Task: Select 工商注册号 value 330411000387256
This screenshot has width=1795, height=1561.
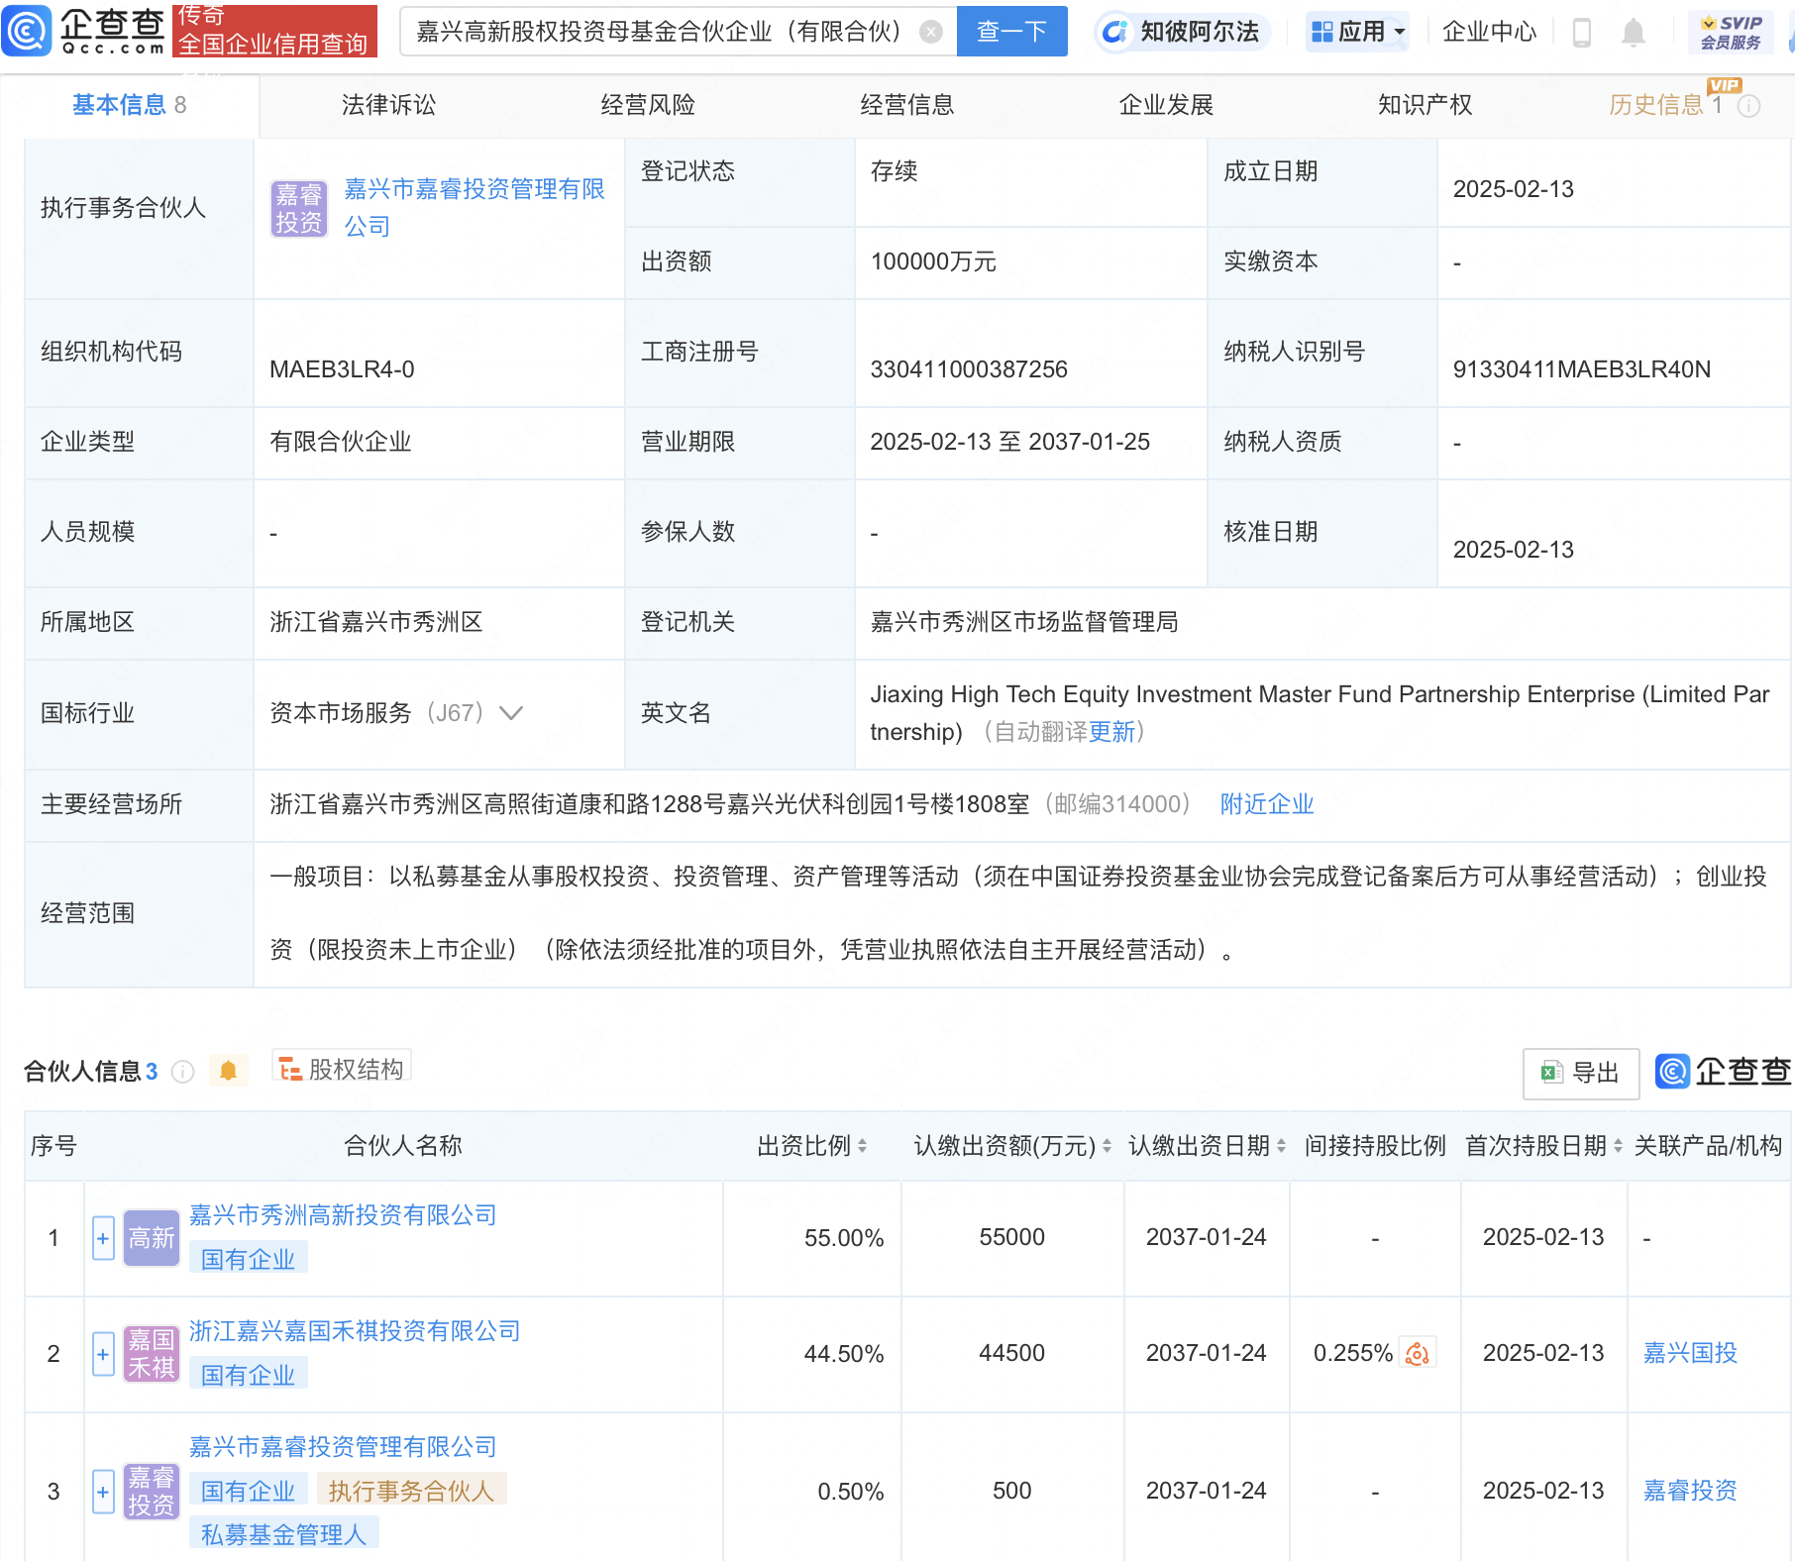Action: tap(969, 369)
